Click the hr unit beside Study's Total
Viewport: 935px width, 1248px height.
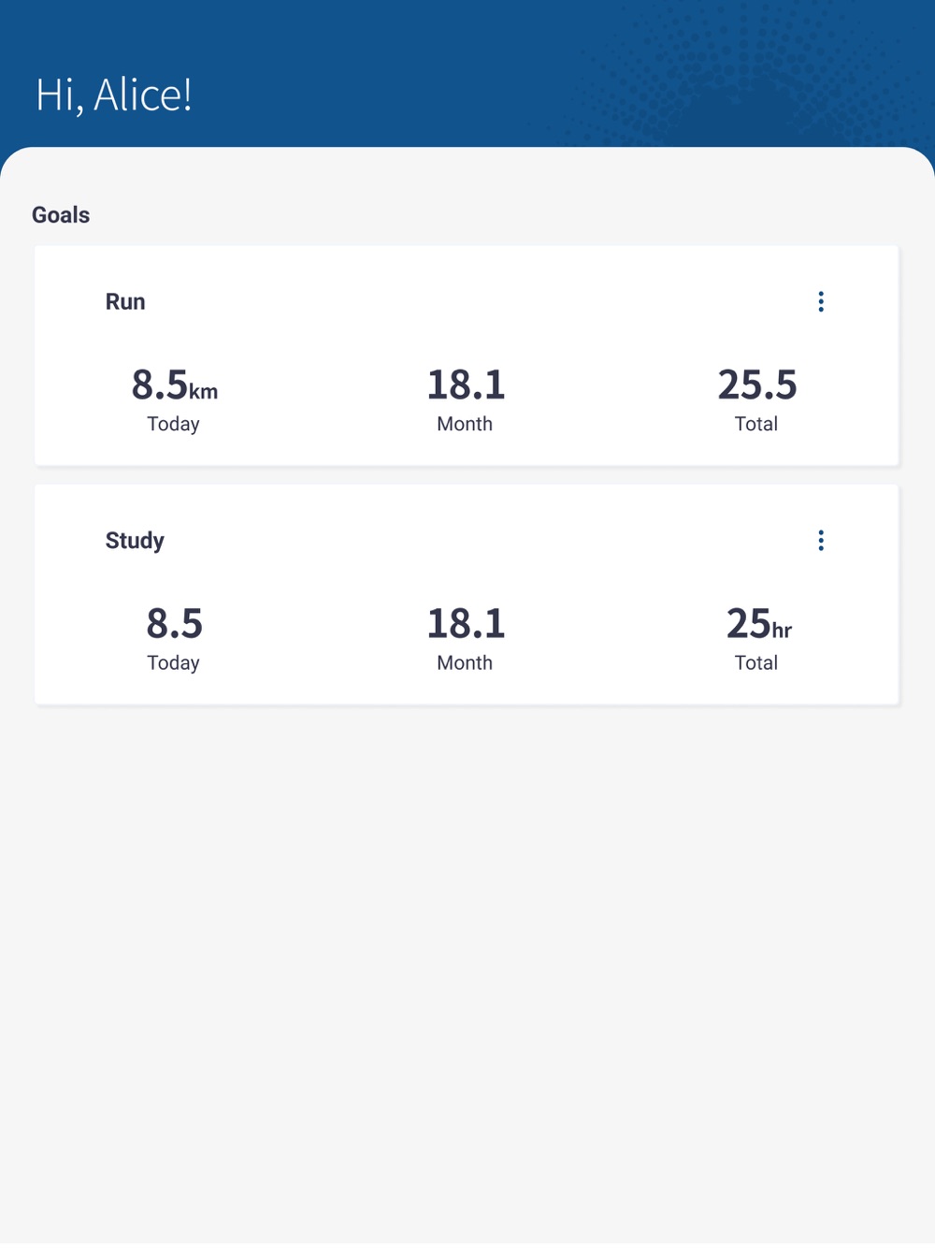tap(782, 631)
